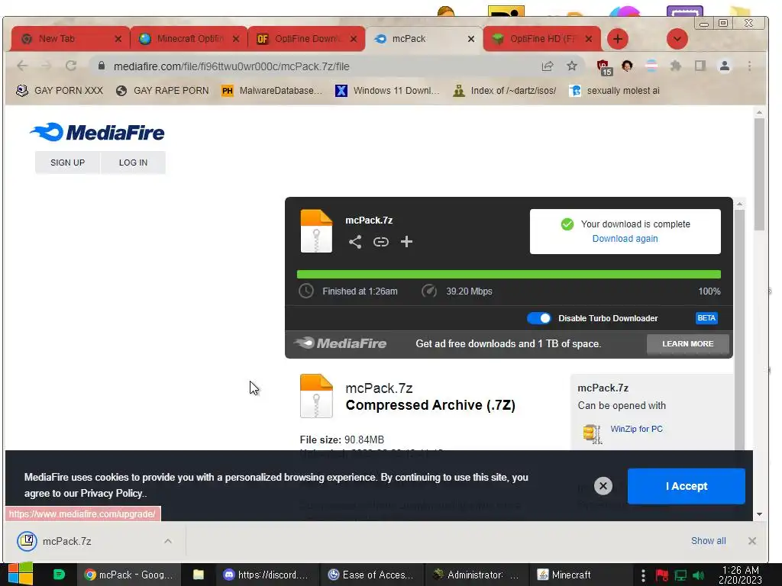Show hidden tray icons overflow dots
The height and width of the screenshot is (586, 782).
tap(643, 575)
